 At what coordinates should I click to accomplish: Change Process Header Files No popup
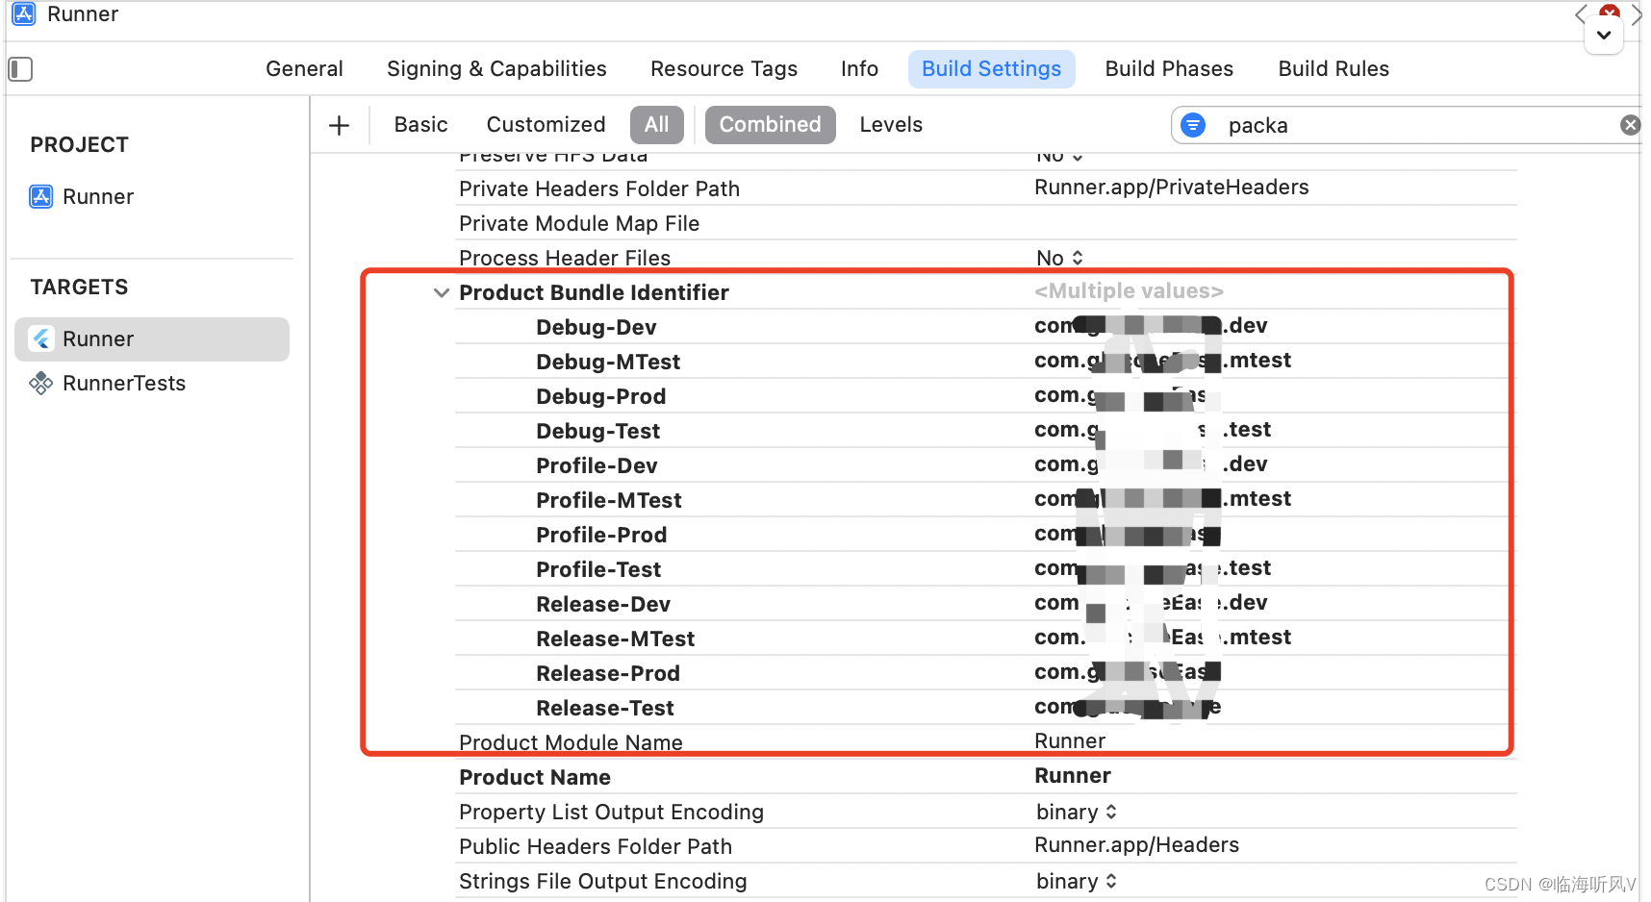(1059, 258)
